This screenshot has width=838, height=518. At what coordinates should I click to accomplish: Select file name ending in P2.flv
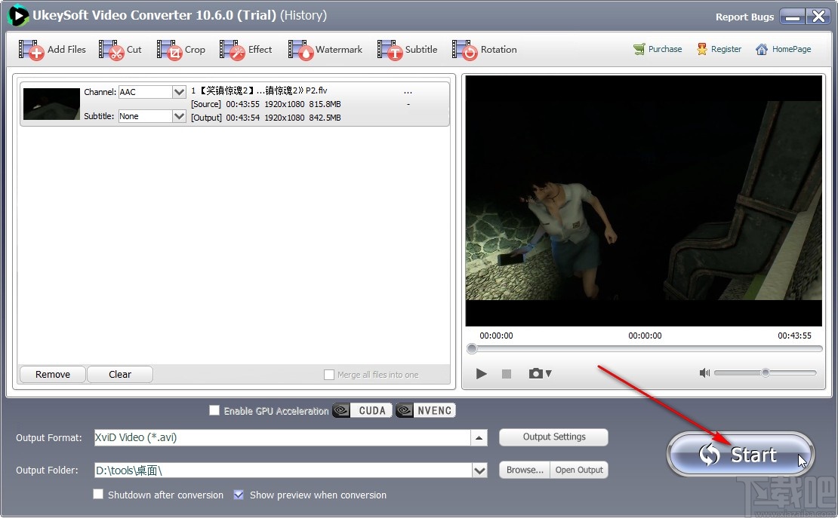tap(259, 90)
